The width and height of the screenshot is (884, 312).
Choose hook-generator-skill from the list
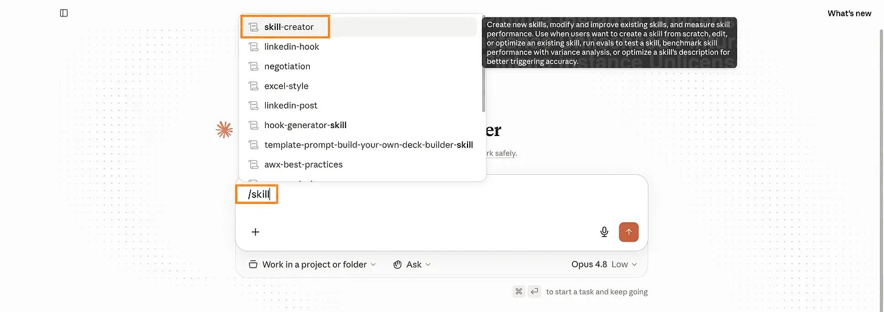point(358,125)
